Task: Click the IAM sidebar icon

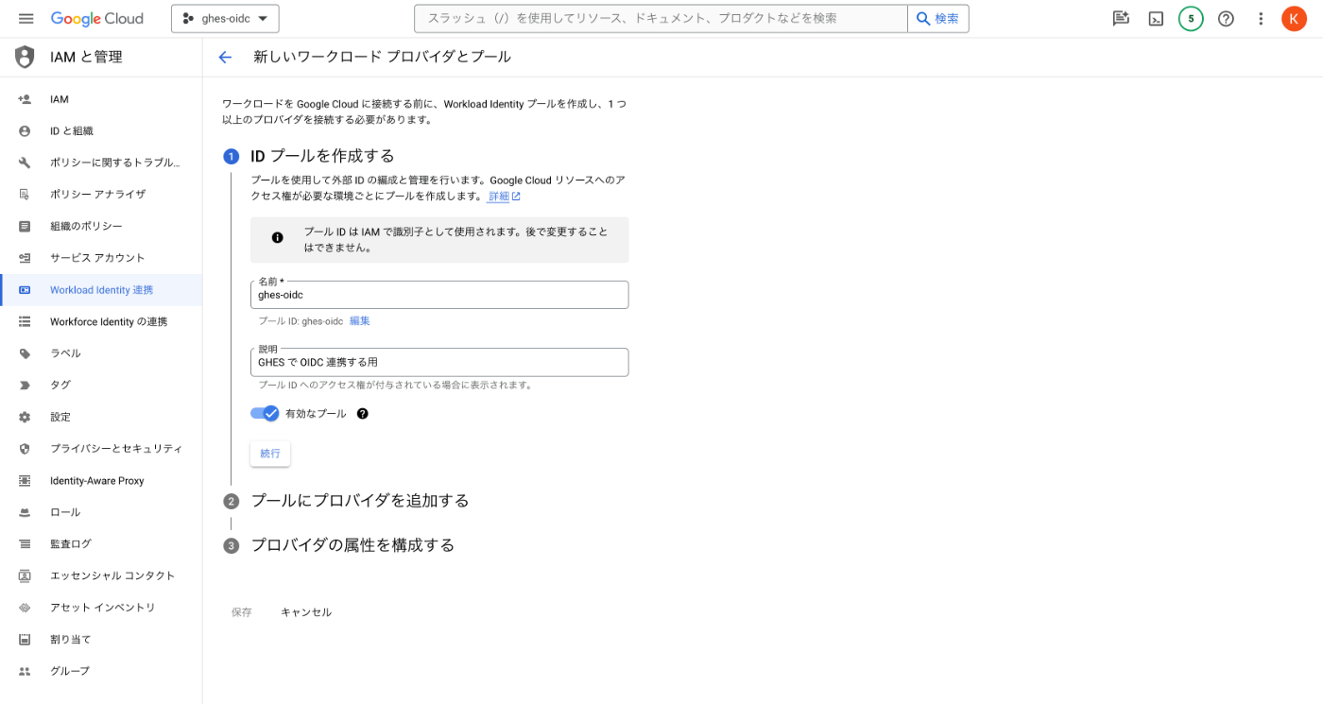Action: tap(25, 99)
